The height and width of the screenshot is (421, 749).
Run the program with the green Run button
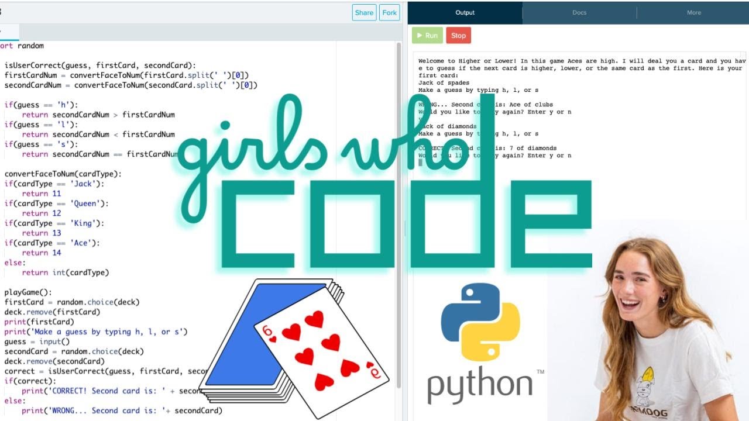427,36
